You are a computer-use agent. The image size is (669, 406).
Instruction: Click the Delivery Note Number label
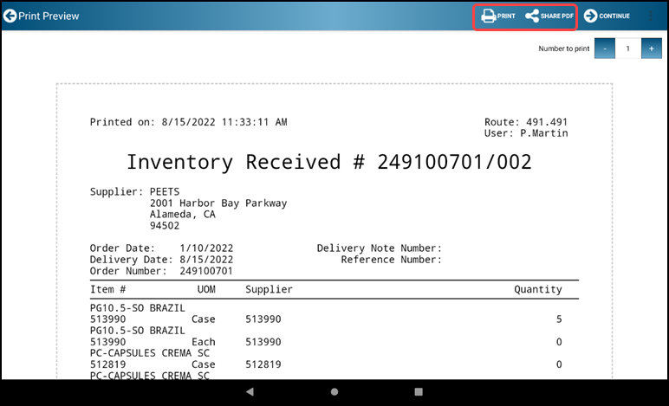(x=380, y=248)
